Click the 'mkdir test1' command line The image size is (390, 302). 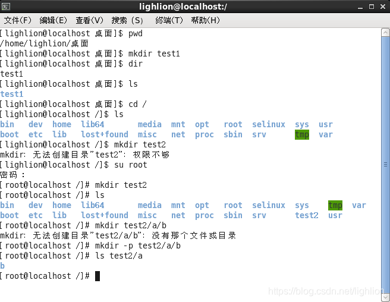coord(90,54)
